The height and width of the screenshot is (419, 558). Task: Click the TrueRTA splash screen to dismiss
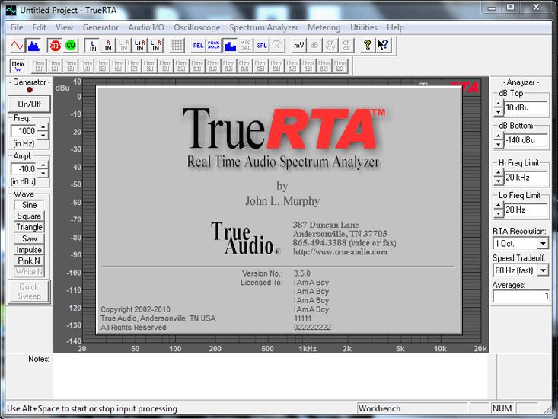[x=279, y=210]
